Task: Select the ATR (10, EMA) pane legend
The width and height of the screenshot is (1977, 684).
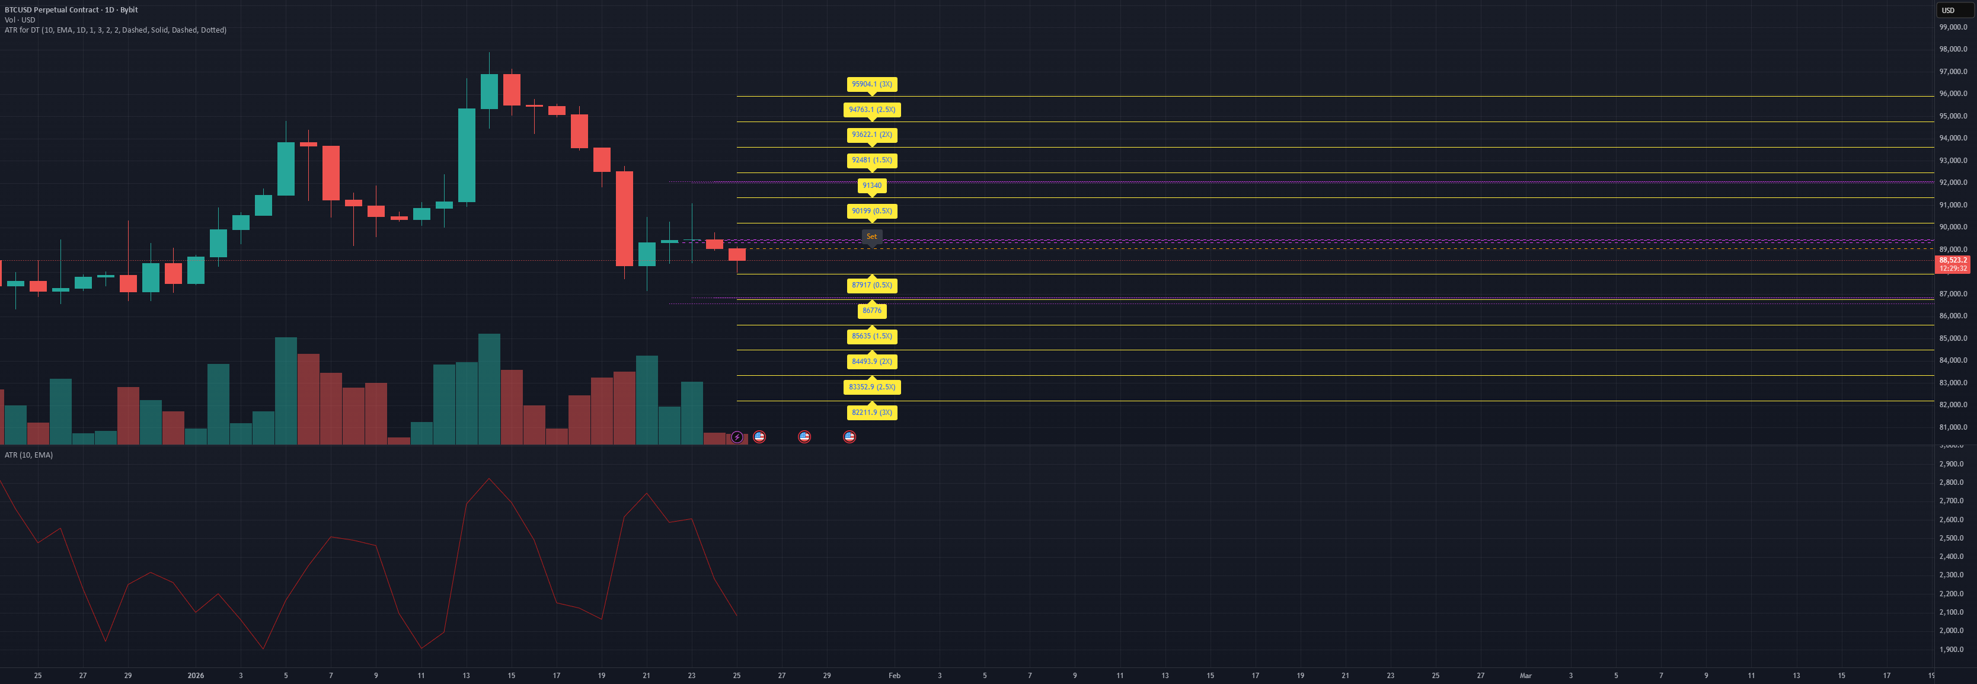Action: click(x=28, y=455)
